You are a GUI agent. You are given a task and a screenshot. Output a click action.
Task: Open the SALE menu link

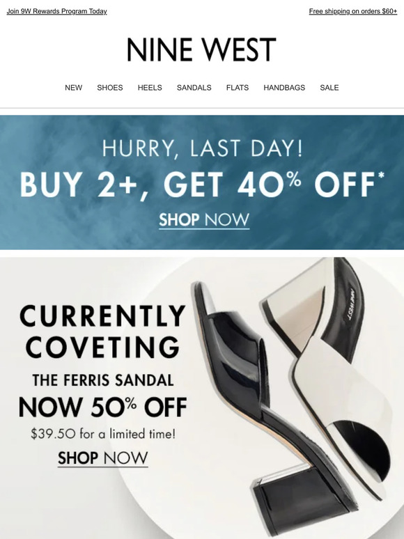329,88
